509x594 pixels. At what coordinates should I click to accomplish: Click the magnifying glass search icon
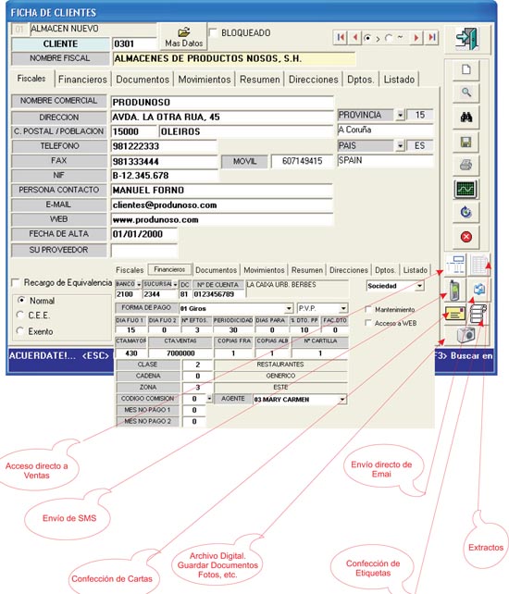pos(466,93)
